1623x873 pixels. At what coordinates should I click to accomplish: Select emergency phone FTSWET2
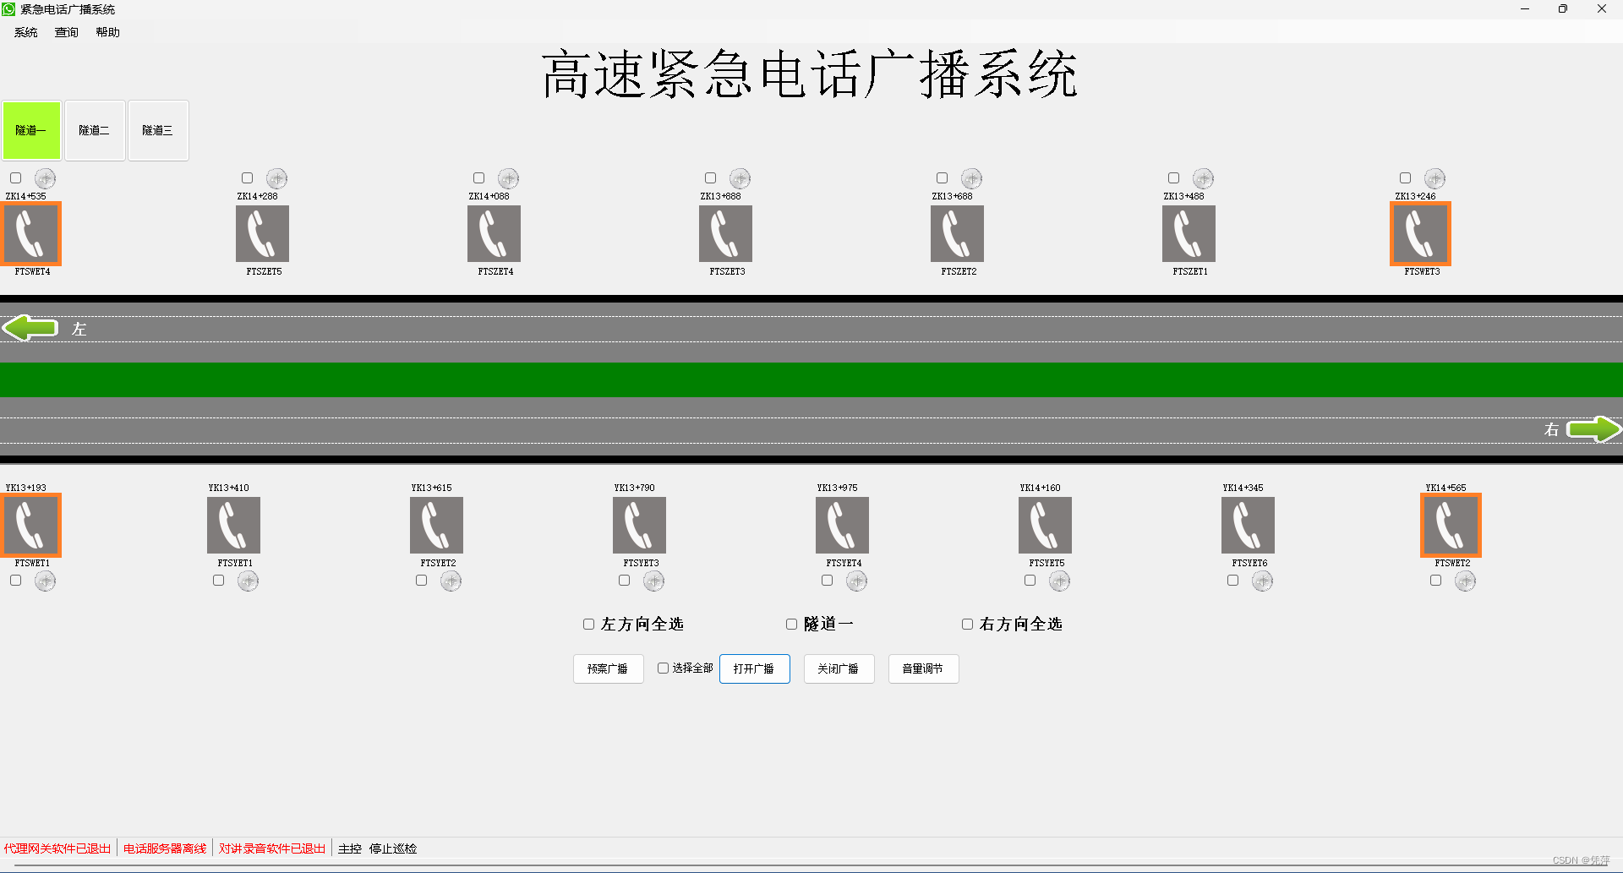point(1451,526)
